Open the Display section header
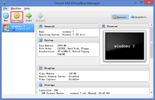The image size is (155, 100). [93, 68]
